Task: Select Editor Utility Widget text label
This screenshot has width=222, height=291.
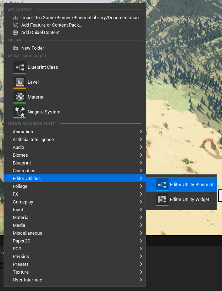Action: tap(189, 199)
